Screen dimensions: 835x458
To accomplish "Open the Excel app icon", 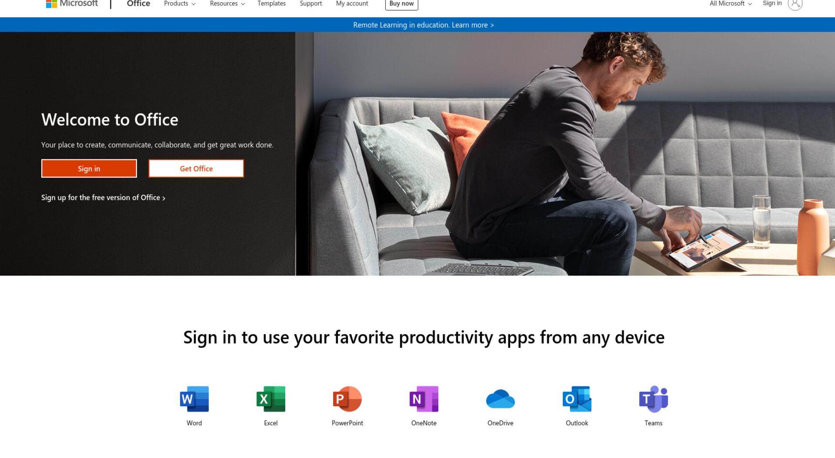I will point(271,399).
